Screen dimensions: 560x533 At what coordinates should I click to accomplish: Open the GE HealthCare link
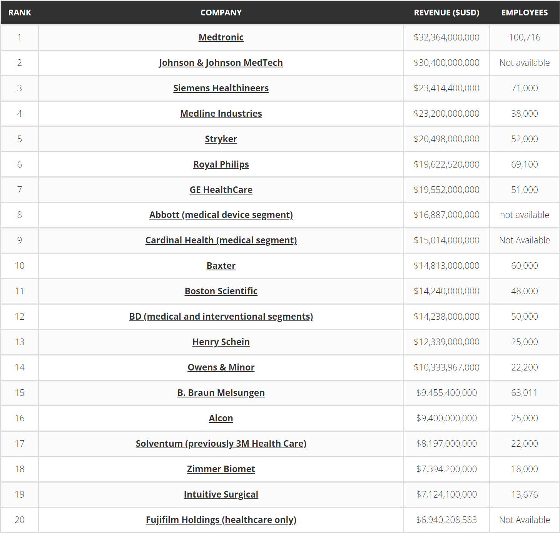[221, 190]
